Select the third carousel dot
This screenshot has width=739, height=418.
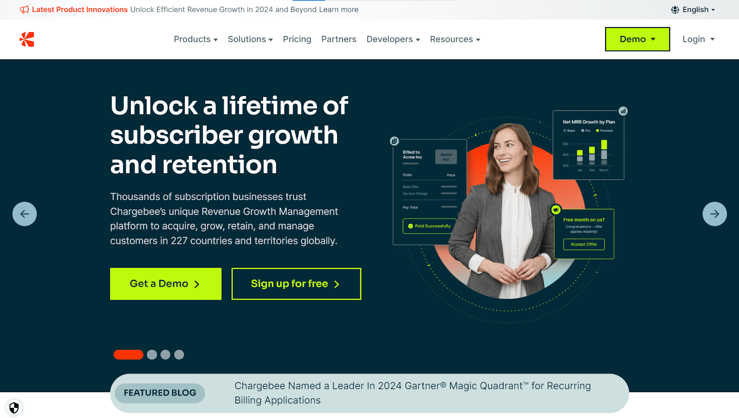coord(165,354)
